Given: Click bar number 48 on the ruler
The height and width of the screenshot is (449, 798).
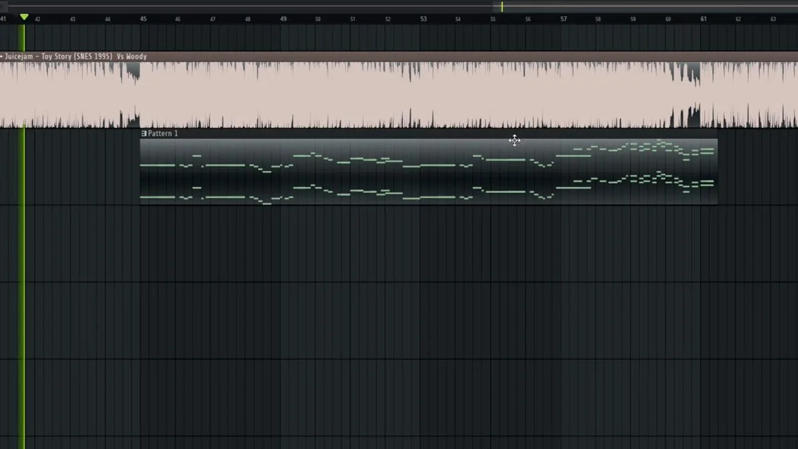Looking at the screenshot, I should click(x=248, y=19).
